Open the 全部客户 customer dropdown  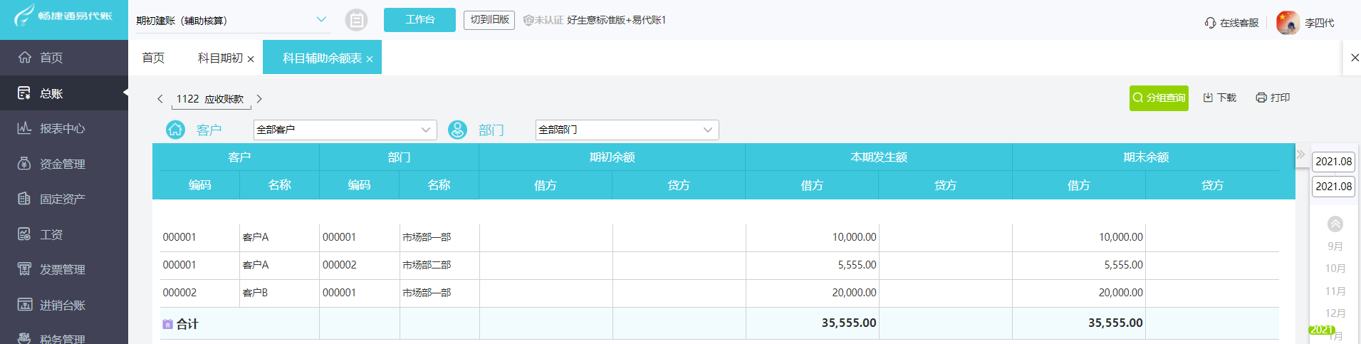(345, 130)
